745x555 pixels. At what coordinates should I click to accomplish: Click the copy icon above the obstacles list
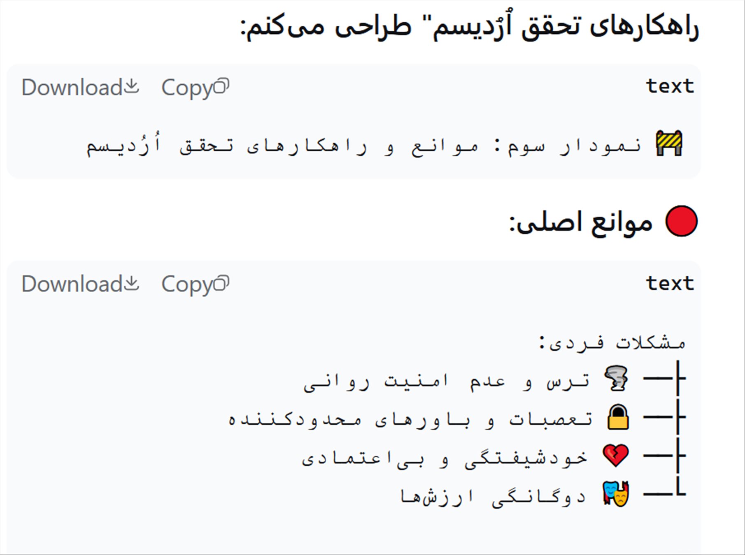pos(222,283)
